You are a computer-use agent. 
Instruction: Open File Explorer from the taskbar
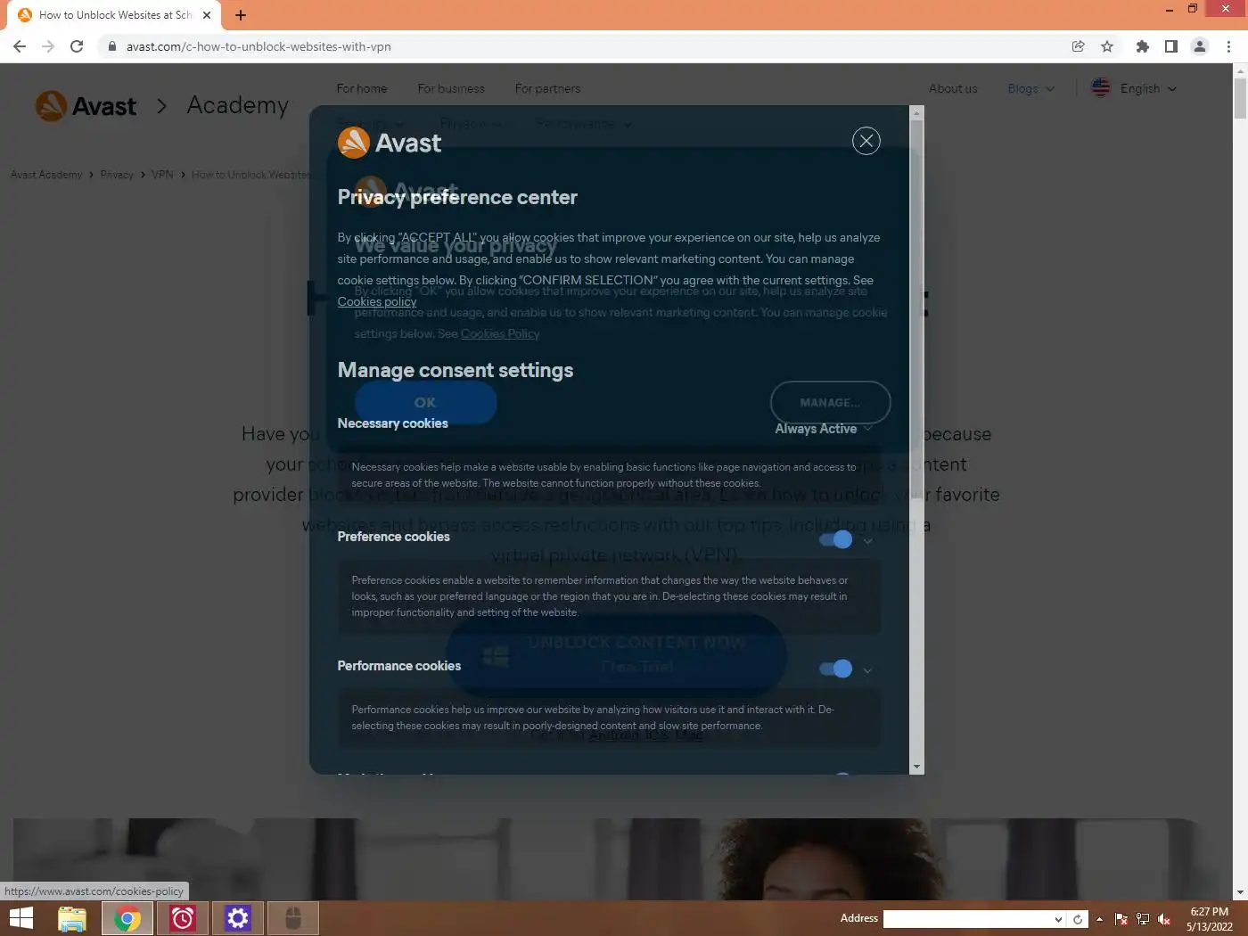[72, 918]
